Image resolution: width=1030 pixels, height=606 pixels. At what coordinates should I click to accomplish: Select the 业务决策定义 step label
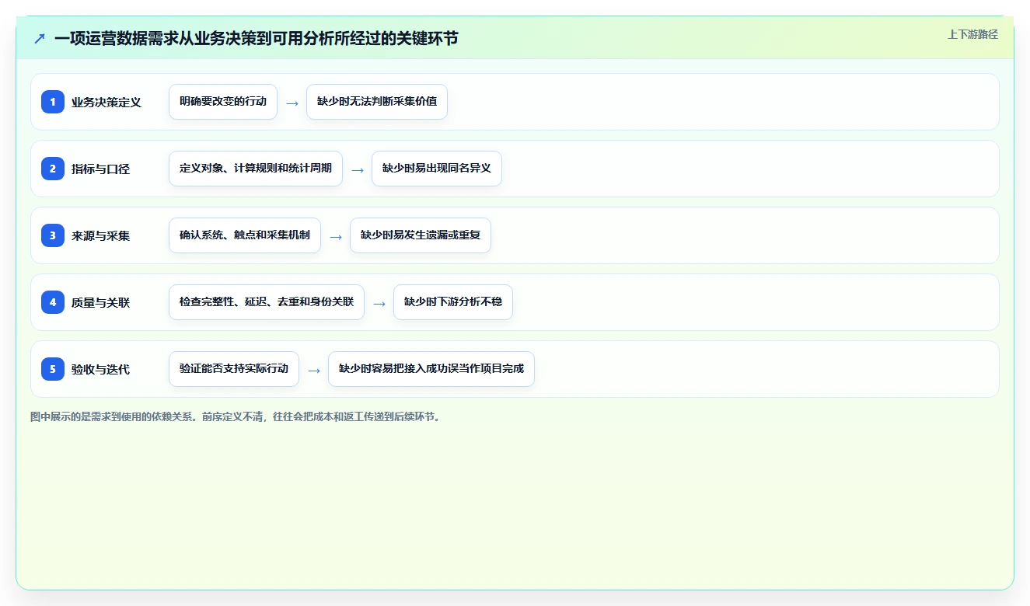pyautogui.click(x=106, y=102)
